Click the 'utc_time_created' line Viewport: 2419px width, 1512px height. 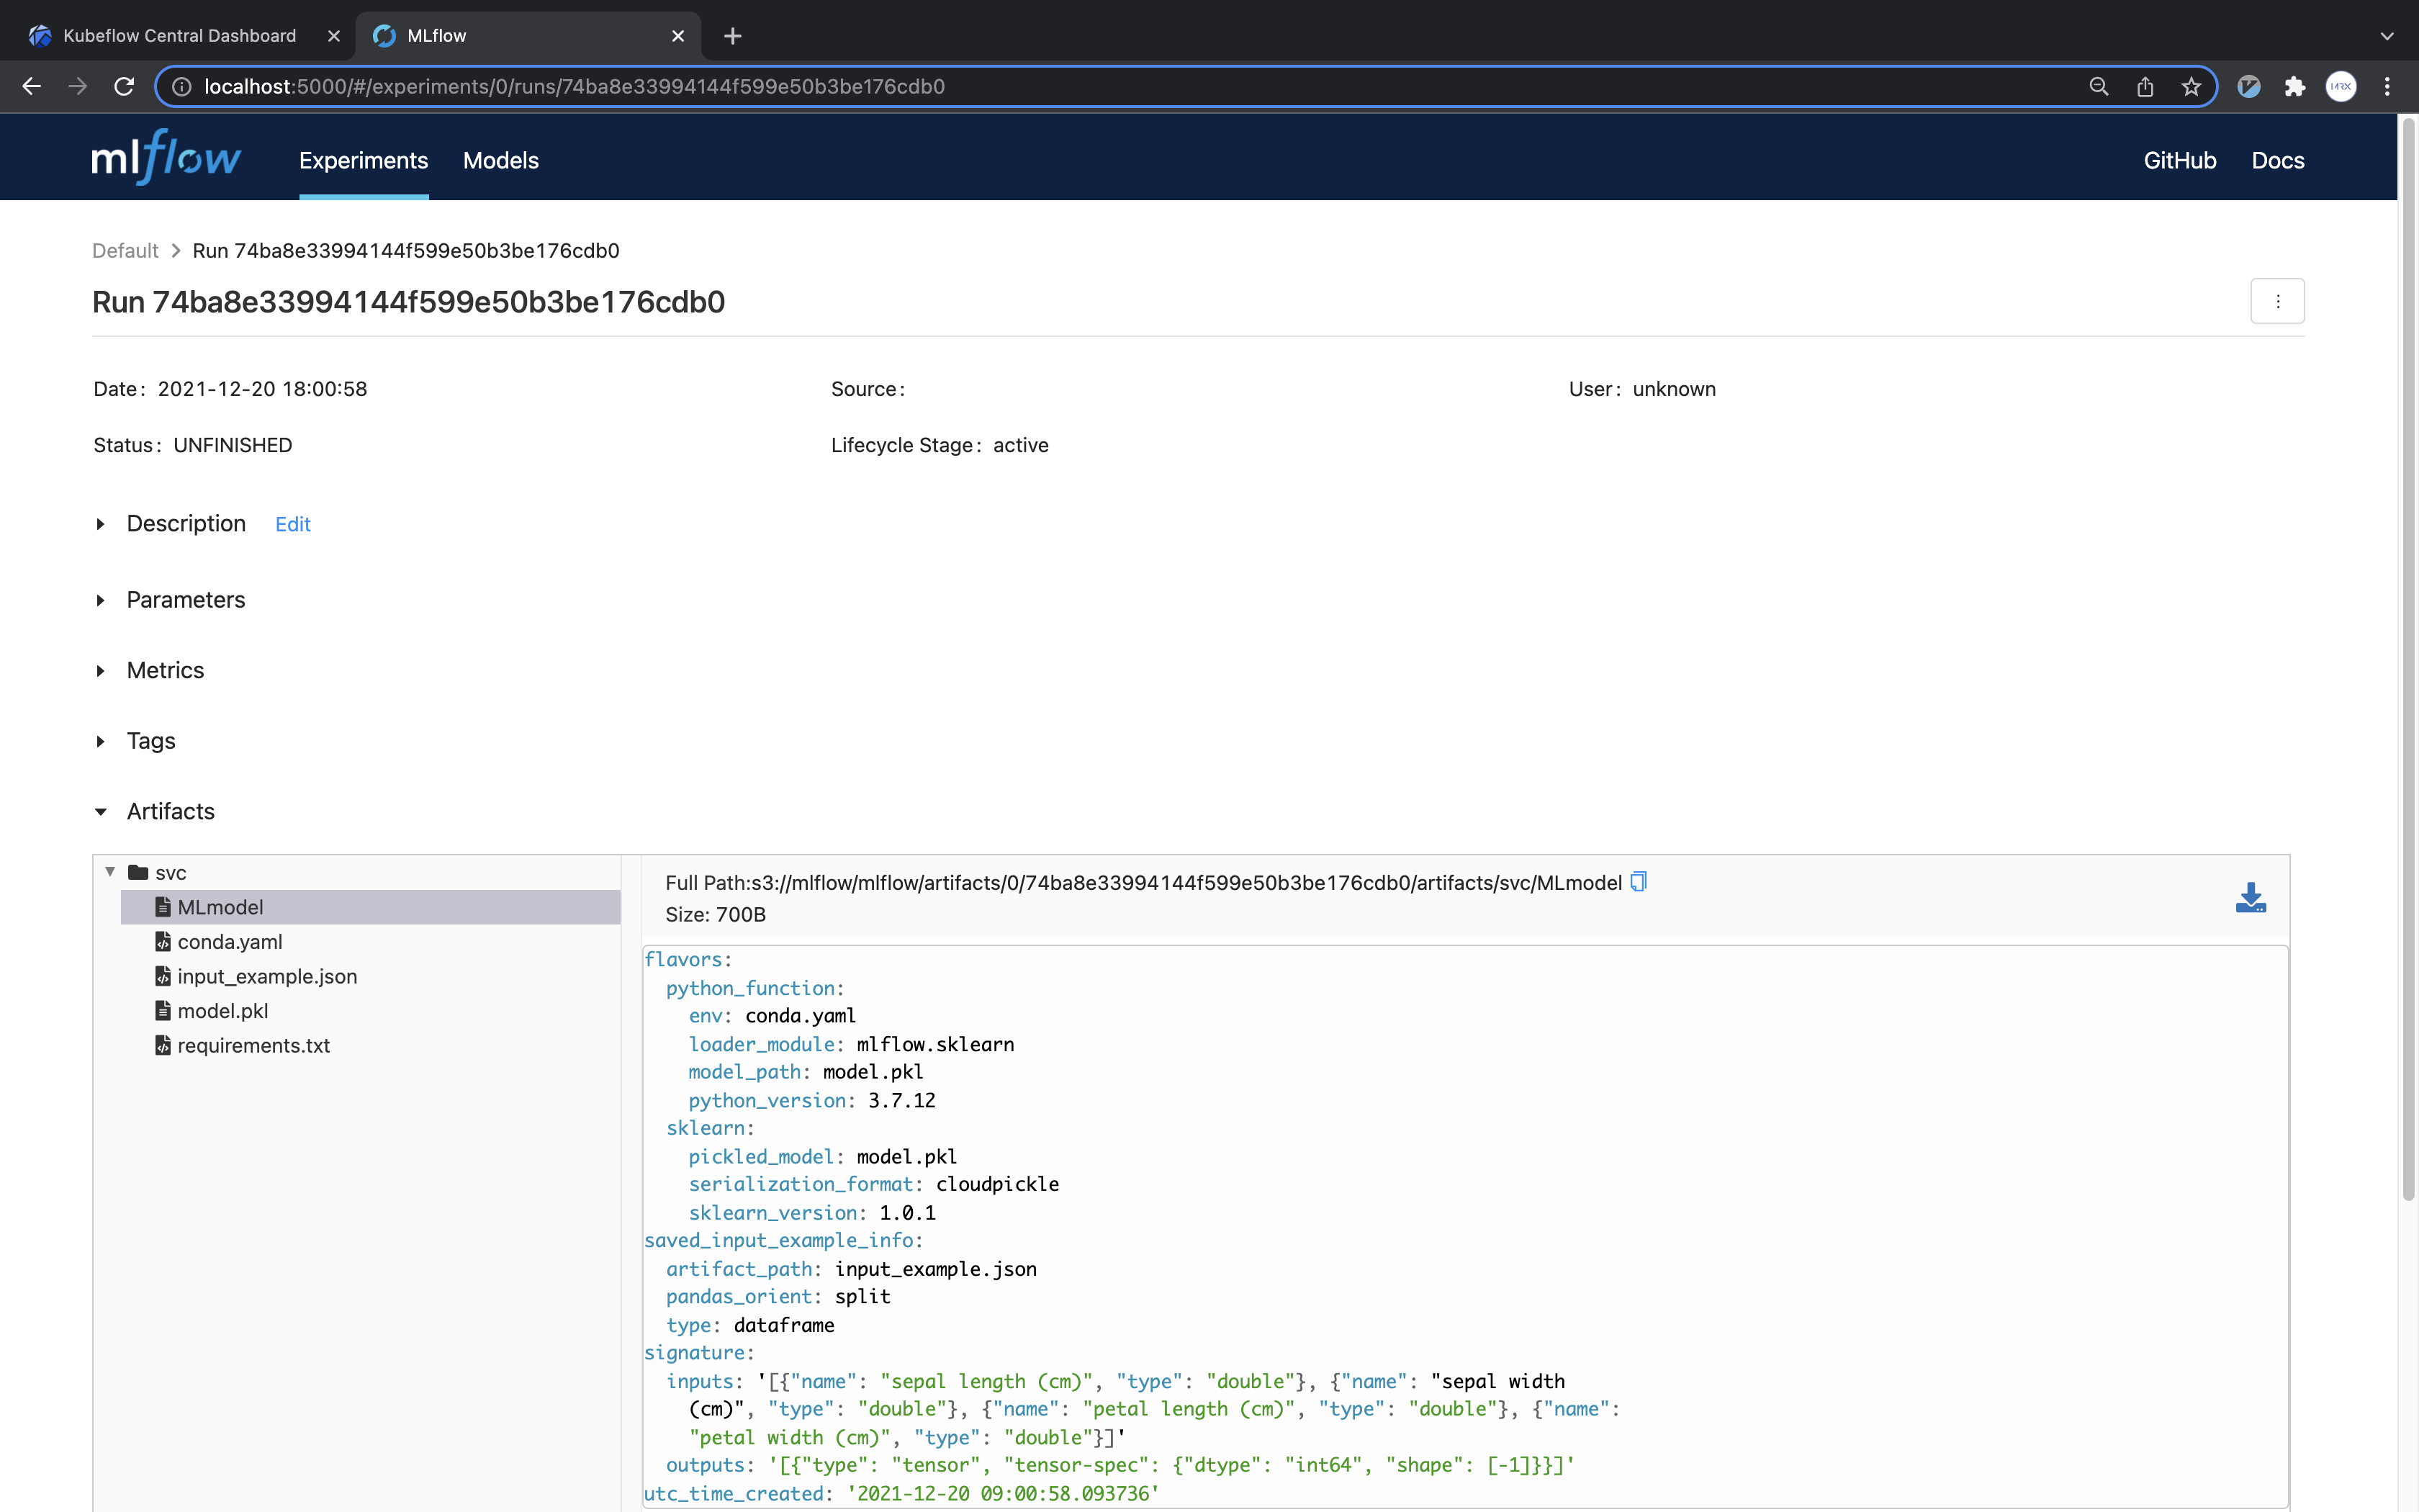click(x=901, y=1493)
